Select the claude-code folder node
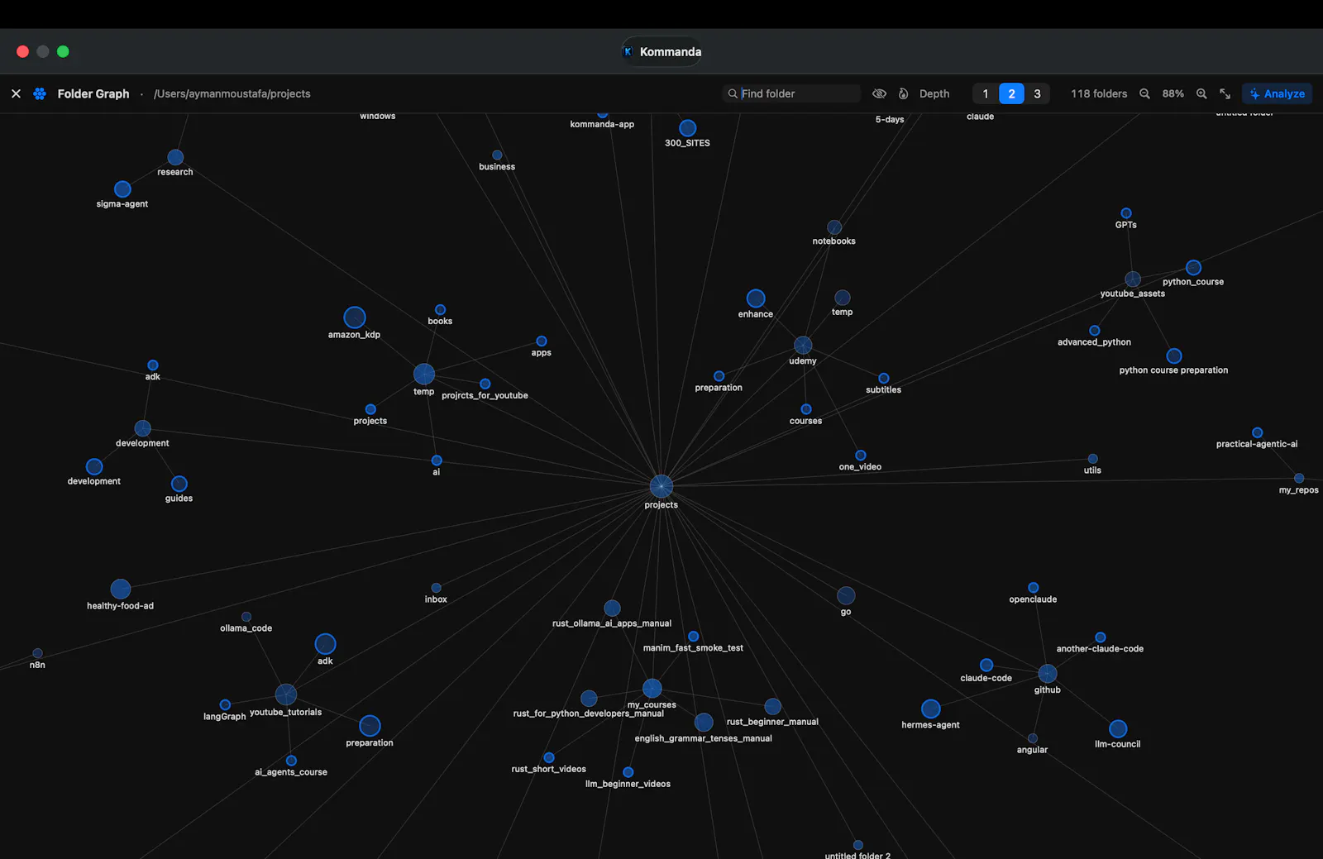 pyautogui.click(x=986, y=665)
